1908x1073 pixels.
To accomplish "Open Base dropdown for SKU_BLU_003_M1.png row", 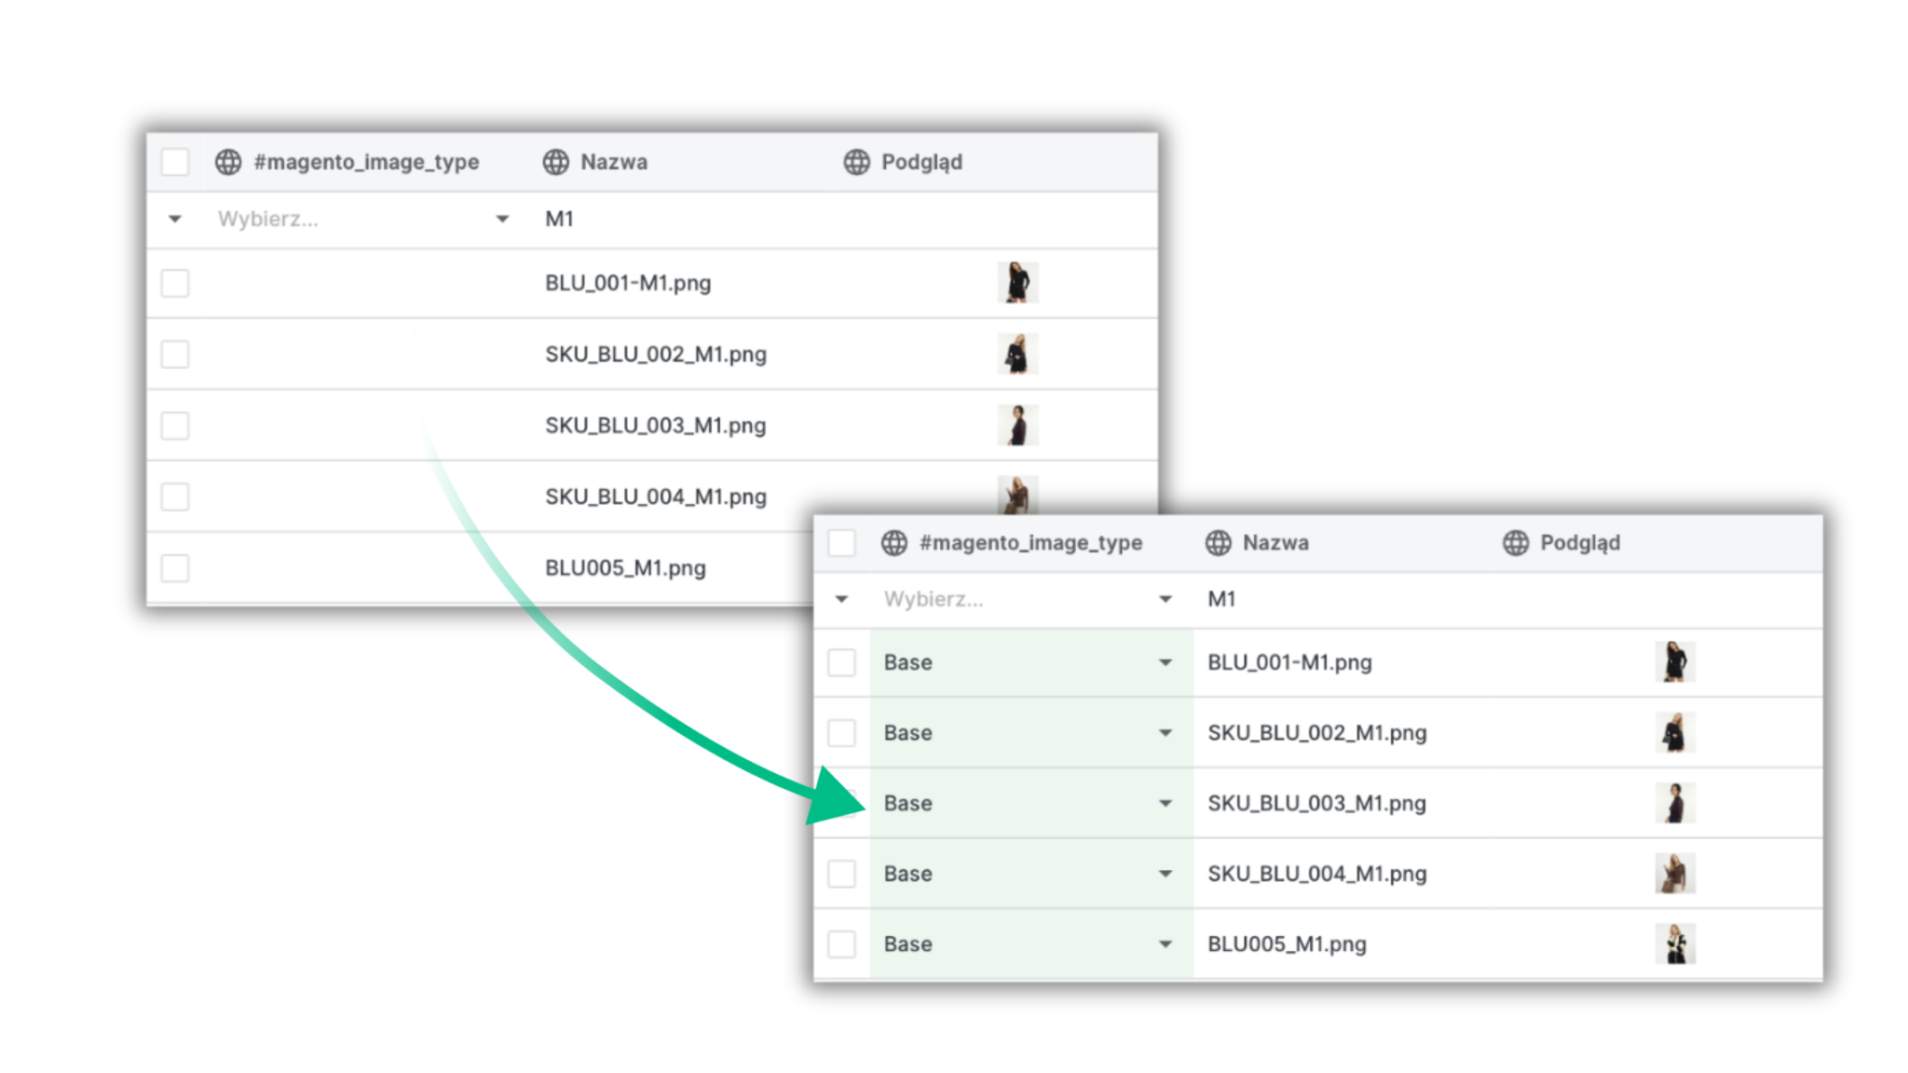I will click(1165, 803).
